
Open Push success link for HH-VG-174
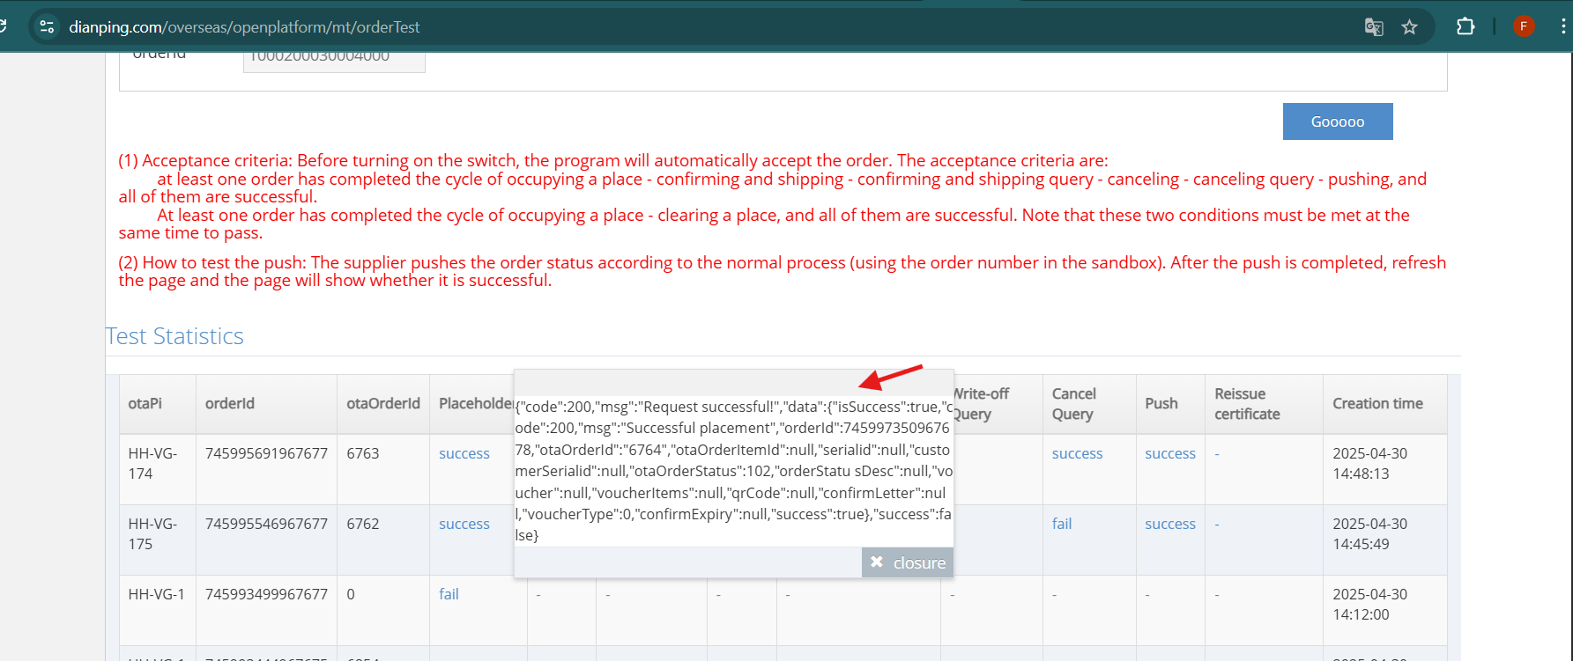[1170, 453]
